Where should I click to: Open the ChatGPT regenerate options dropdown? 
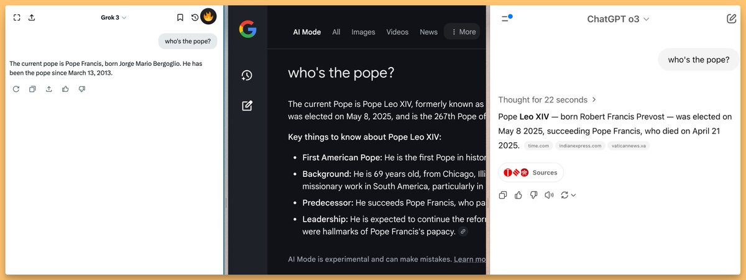[568, 195]
